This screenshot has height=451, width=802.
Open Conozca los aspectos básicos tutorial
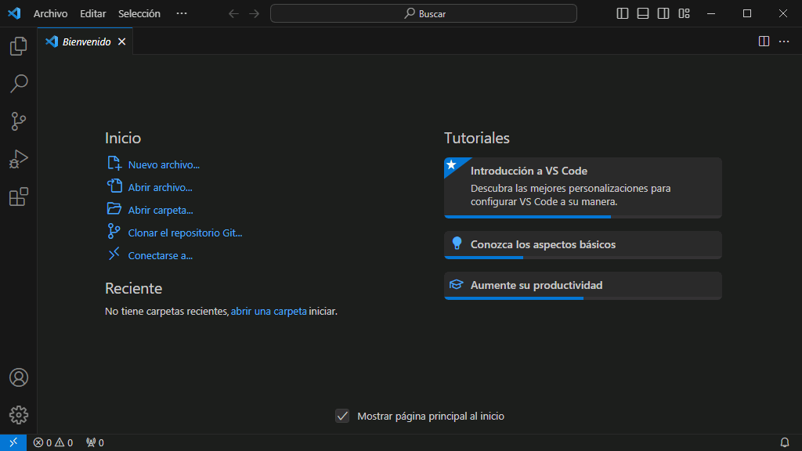tap(583, 244)
